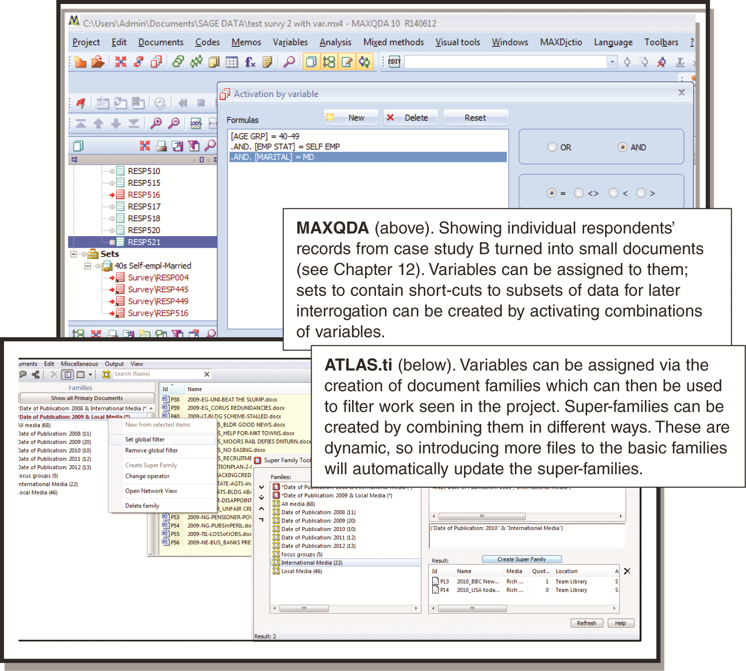Select the .AND. [MARITAL] = MD formula row
Screen dimensions: 746x671
368,157
